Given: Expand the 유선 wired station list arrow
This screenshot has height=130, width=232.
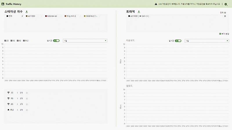Looking at the screenshot, I should (x=27, y=110).
